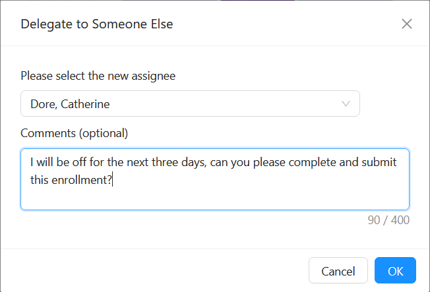Image resolution: width=430 pixels, height=292 pixels.
Task: Confirm the delegation with the OK button
Action: tap(395, 271)
